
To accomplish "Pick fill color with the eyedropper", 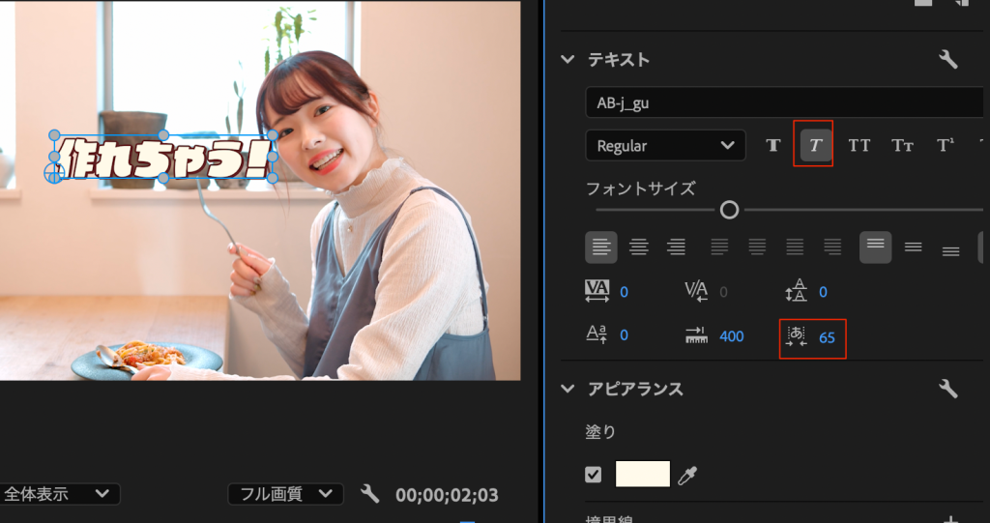I will 687,475.
